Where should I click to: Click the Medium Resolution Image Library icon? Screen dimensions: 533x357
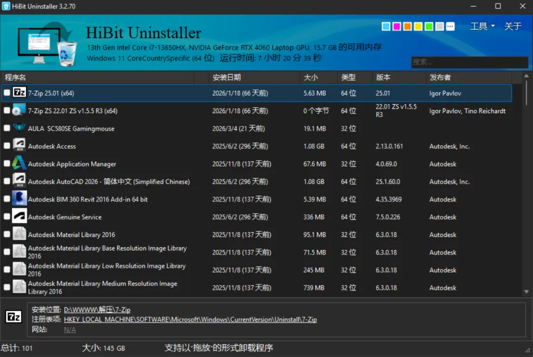coord(19,287)
